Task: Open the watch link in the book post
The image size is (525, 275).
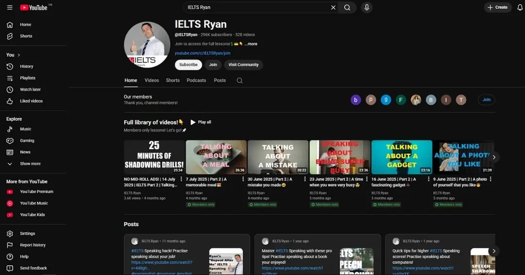Action: point(292,270)
